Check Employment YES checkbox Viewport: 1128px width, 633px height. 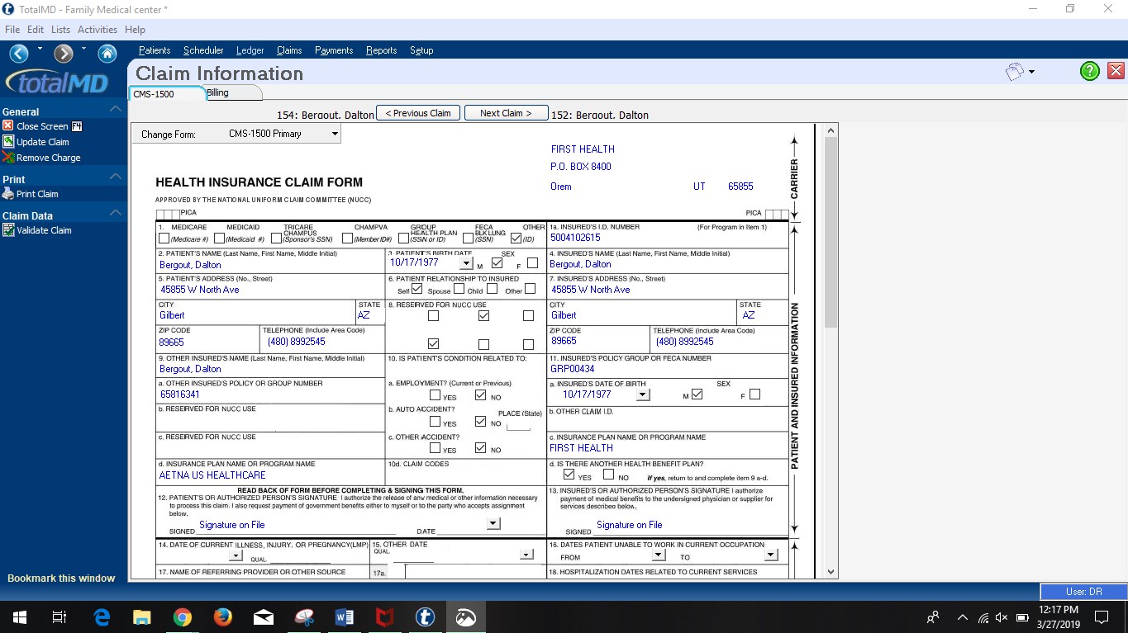435,395
